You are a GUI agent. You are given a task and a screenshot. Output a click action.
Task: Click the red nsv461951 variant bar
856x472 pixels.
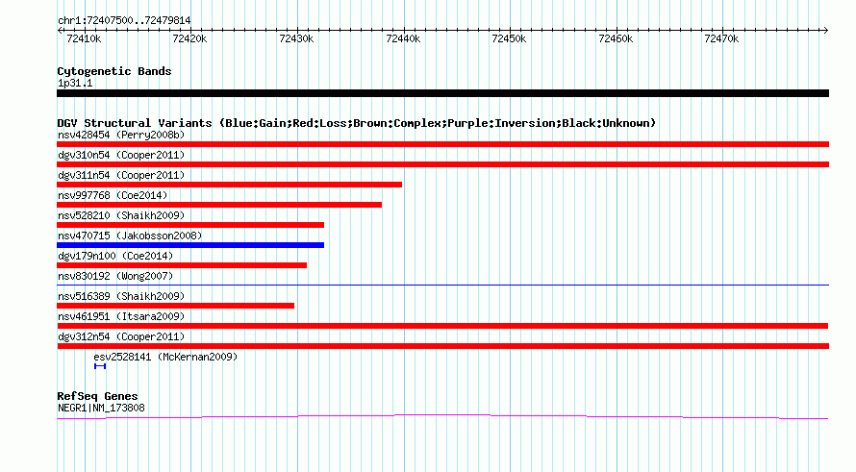pyautogui.click(x=442, y=326)
